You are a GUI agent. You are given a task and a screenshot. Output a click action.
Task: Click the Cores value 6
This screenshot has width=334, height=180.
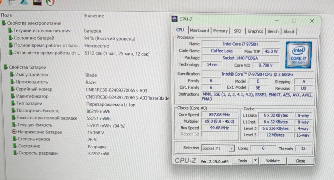(263, 148)
